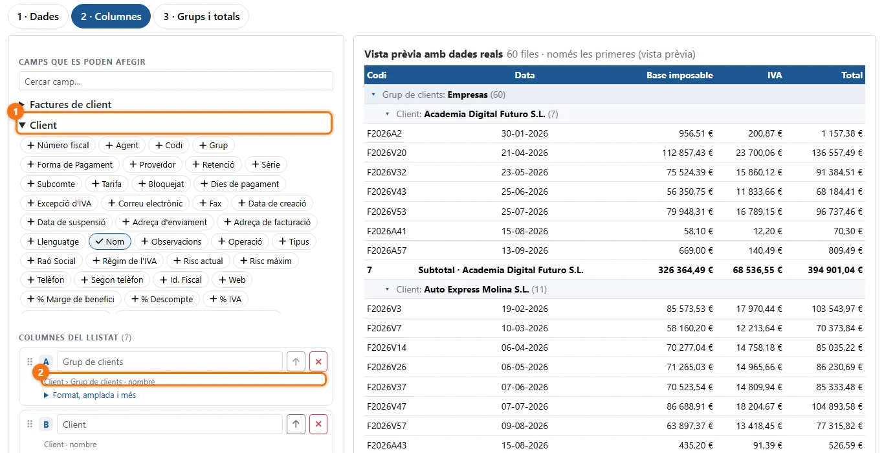Viewport: 884px width, 453px height.
Task: Select invoice code F2026A41 in preview
Action: [386, 231]
